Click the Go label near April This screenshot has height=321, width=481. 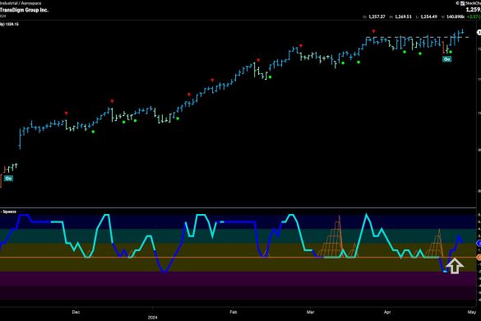point(447,59)
